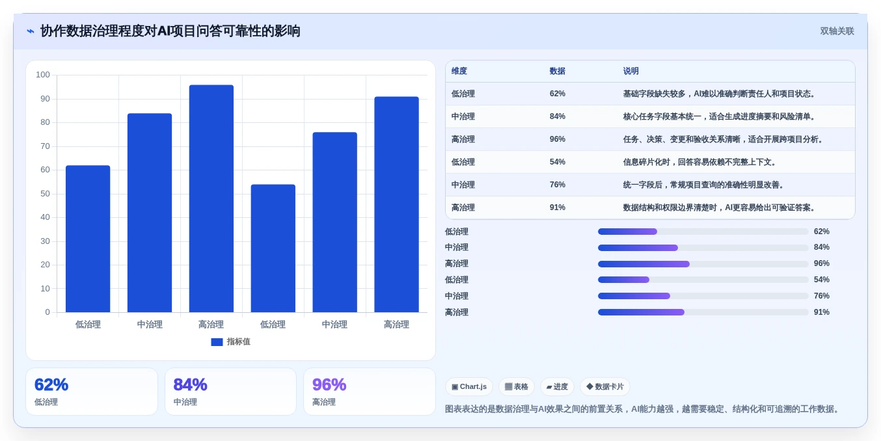Click the tallest chart bar at 96
Image resolution: width=881 pixels, height=441 pixels.
tap(211, 198)
